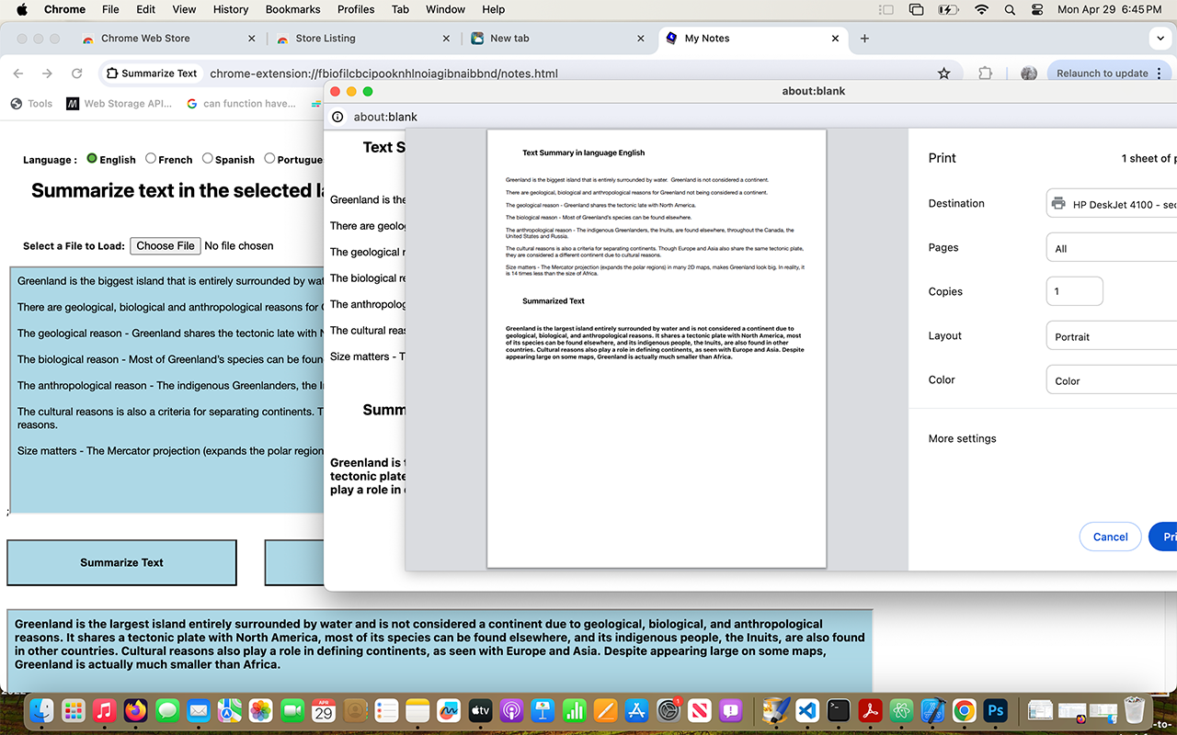Open Numbers in the Dock
1177x735 pixels.
574,710
